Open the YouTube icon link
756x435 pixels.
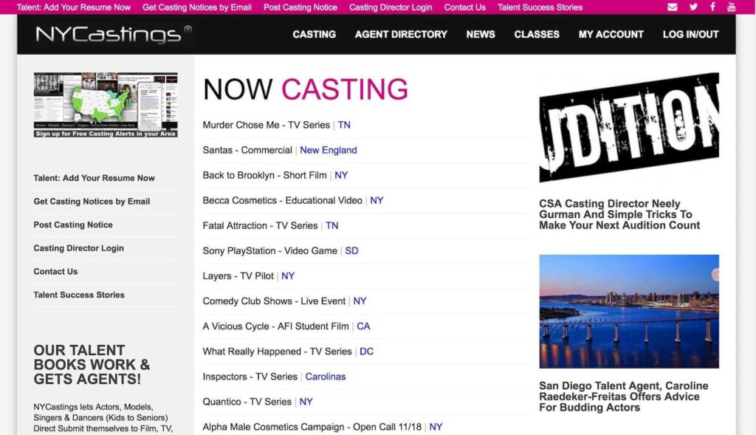(732, 7)
